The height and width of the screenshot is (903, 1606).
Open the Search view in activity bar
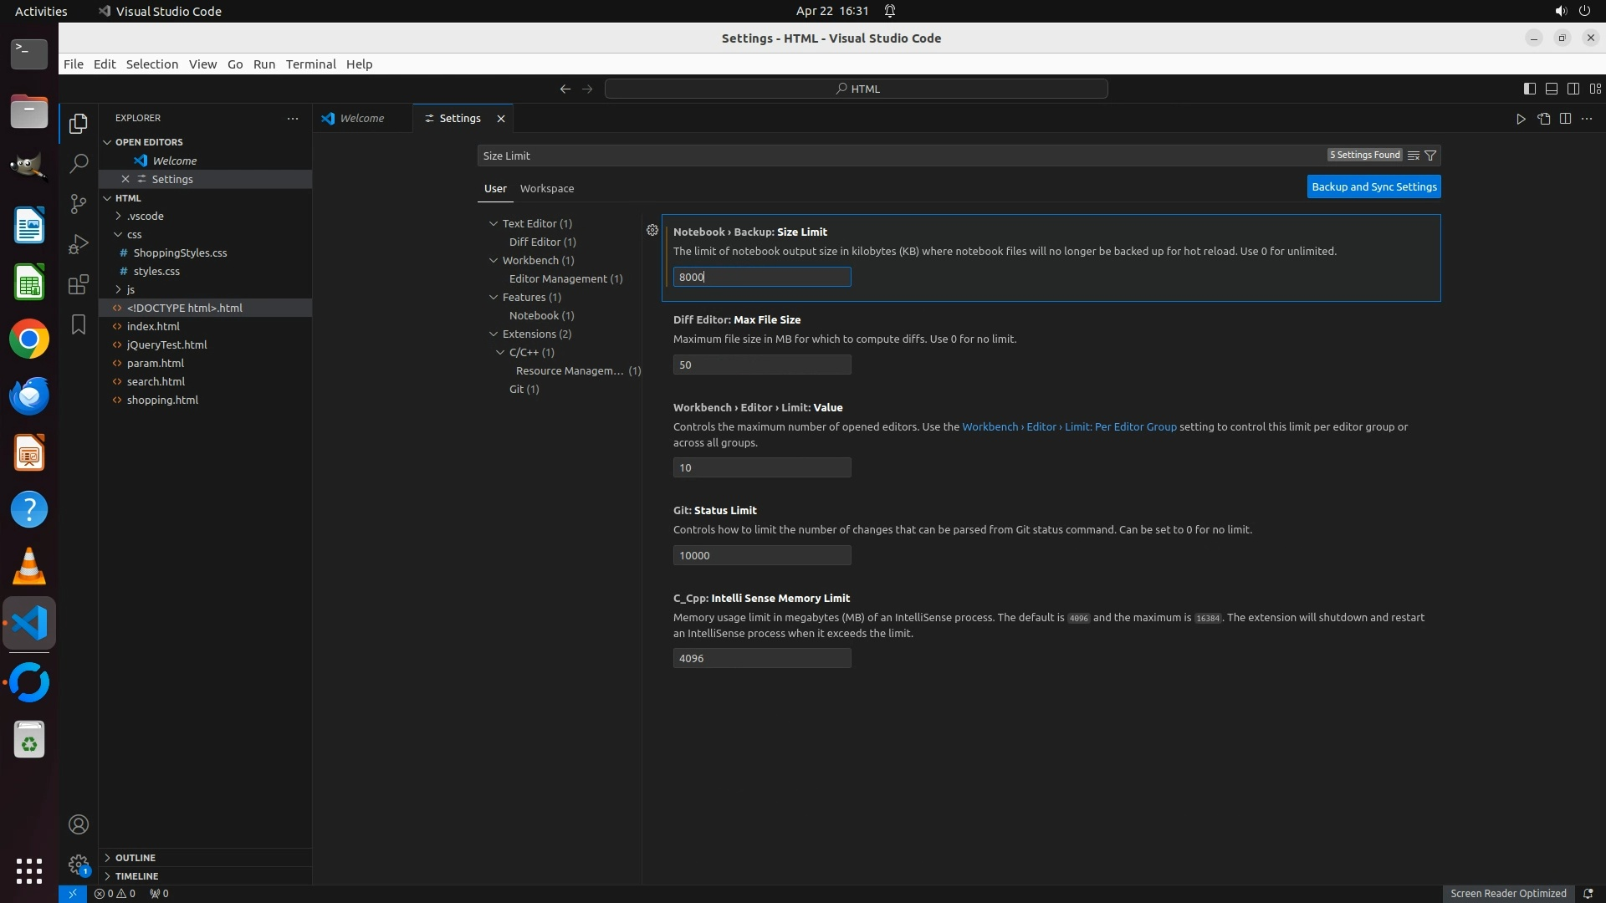78,163
